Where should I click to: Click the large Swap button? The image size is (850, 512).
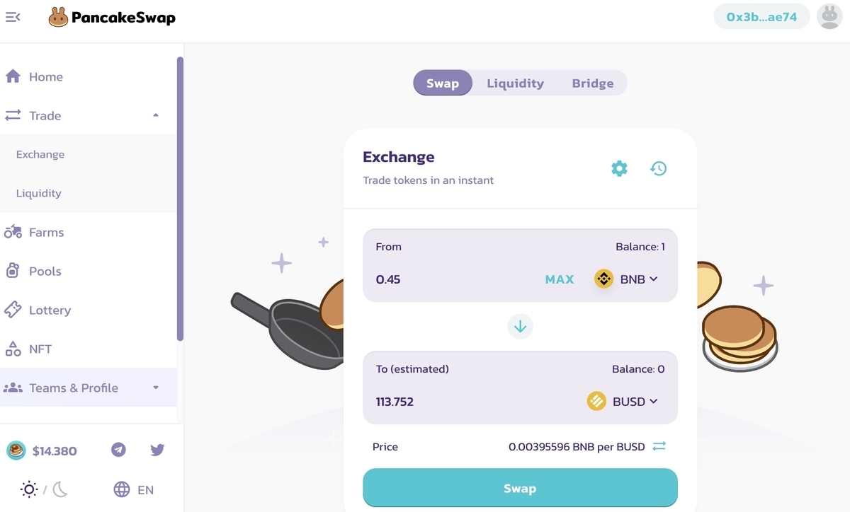[521, 488]
